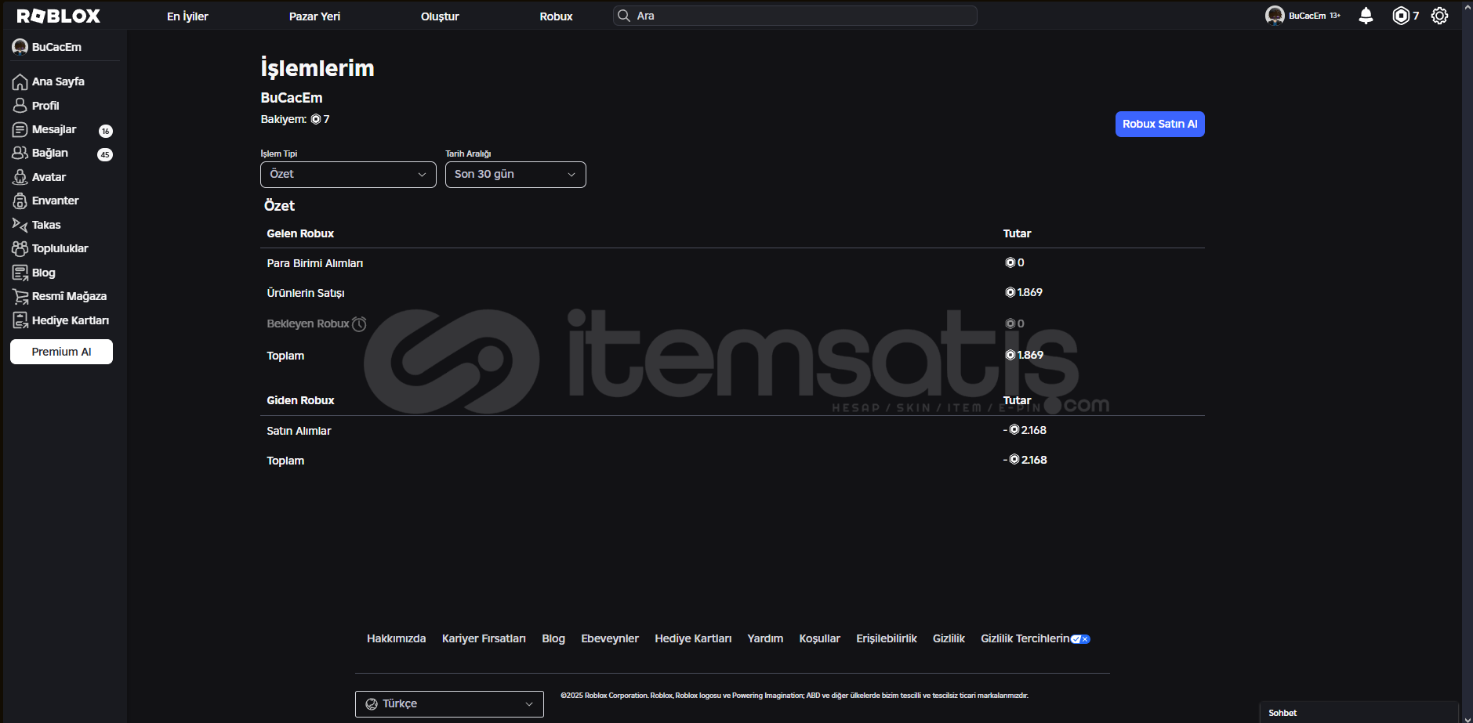Click the Mesajlar 16 unread badge
Image resolution: width=1473 pixels, height=723 pixels.
pyautogui.click(x=106, y=131)
